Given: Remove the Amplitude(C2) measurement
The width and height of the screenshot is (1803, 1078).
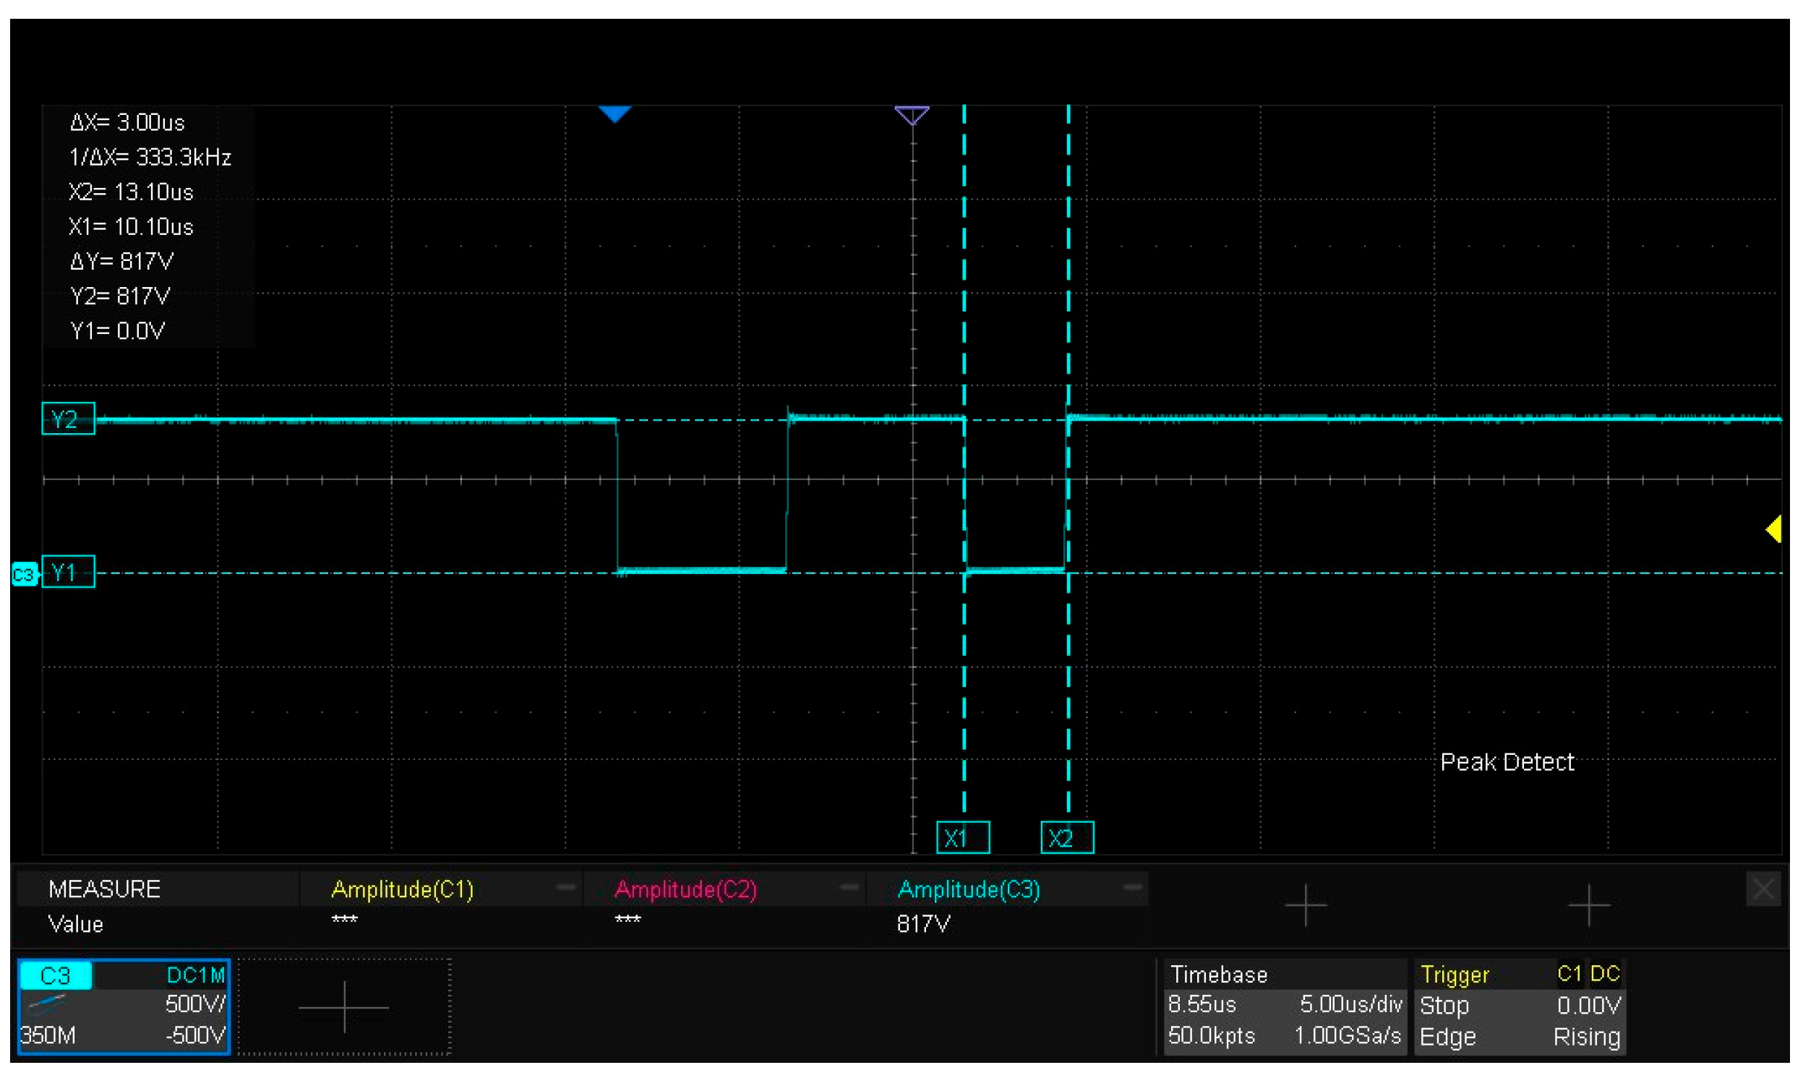Looking at the screenshot, I should pyautogui.click(x=848, y=887).
